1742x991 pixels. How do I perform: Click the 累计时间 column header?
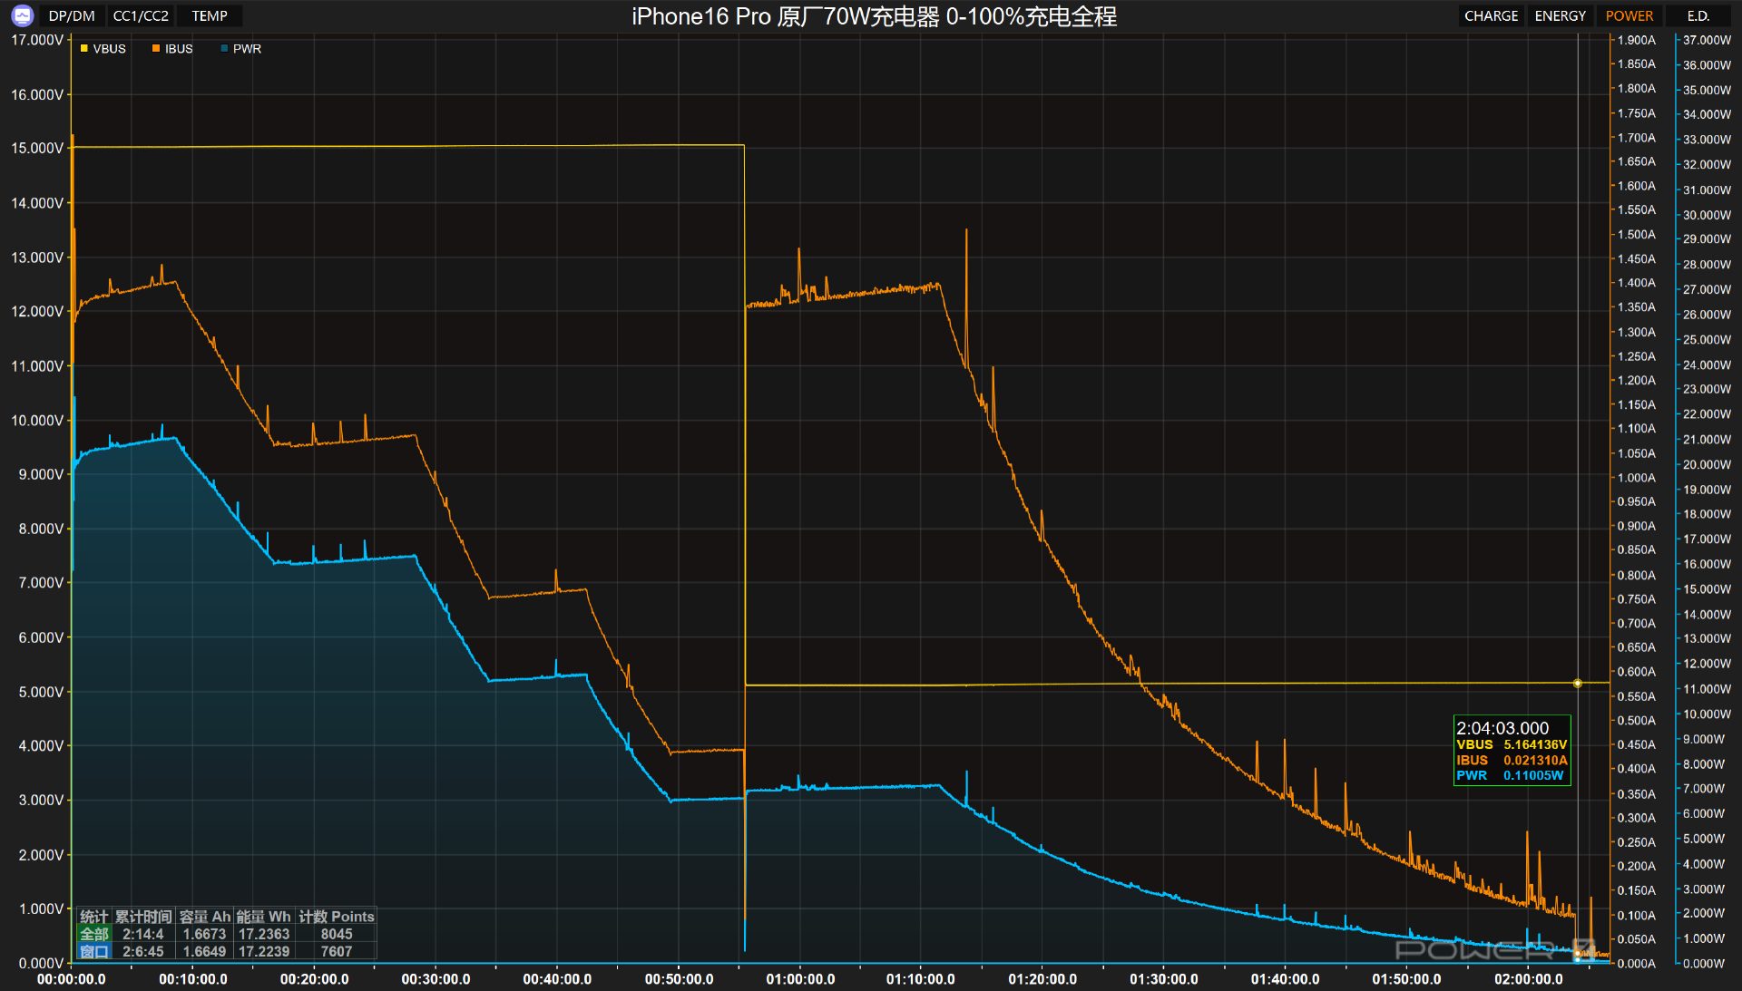[x=143, y=917]
